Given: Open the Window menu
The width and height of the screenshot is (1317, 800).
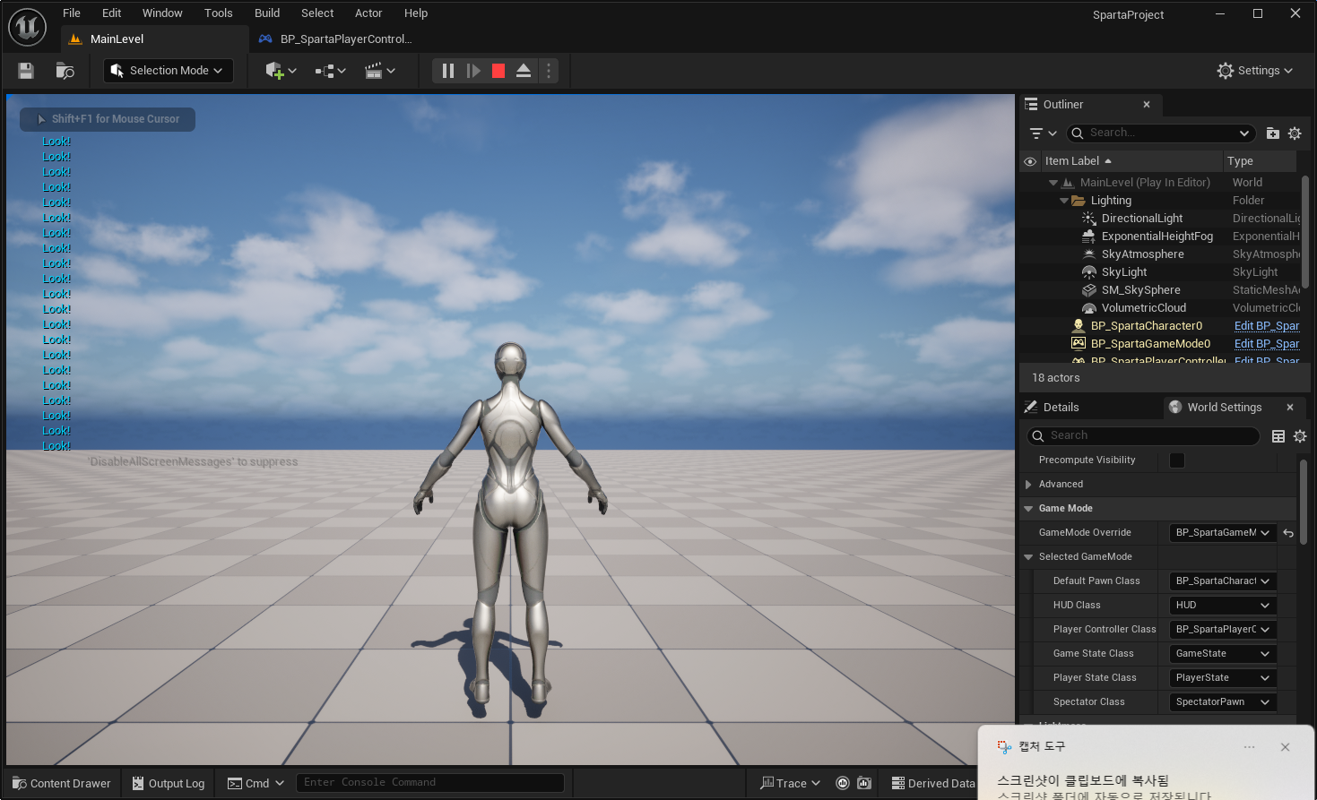Looking at the screenshot, I should [162, 13].
